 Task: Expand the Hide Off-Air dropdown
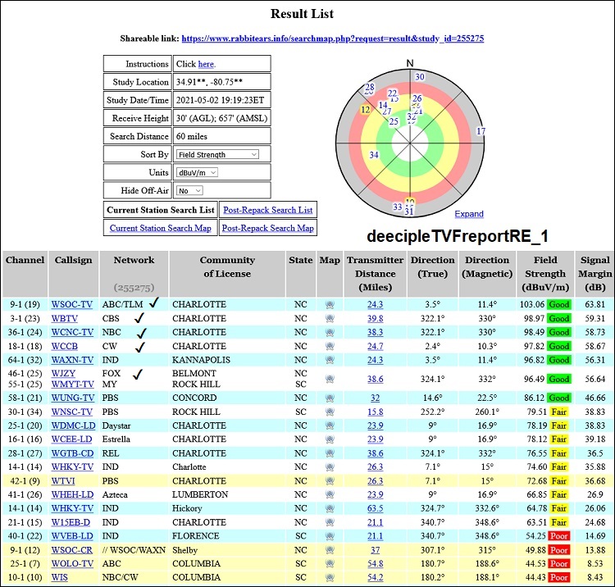click(x=189, y=190)
